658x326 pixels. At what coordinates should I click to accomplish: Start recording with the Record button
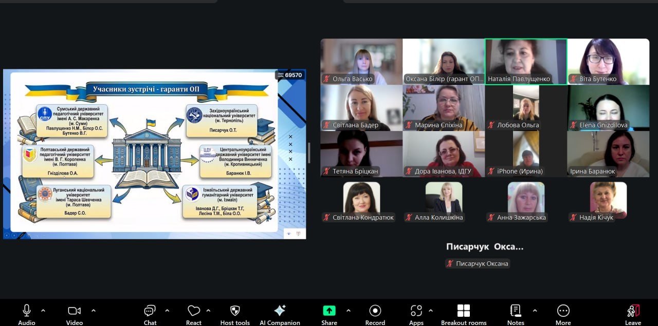point(375,311)
